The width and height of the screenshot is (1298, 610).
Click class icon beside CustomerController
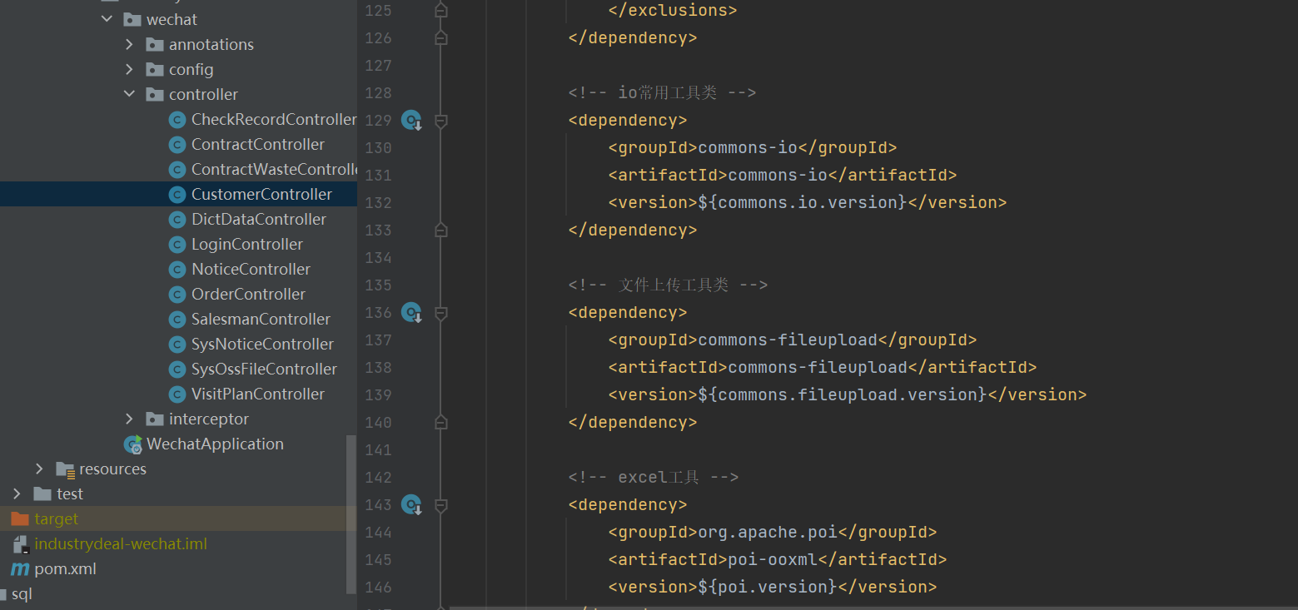177,194
